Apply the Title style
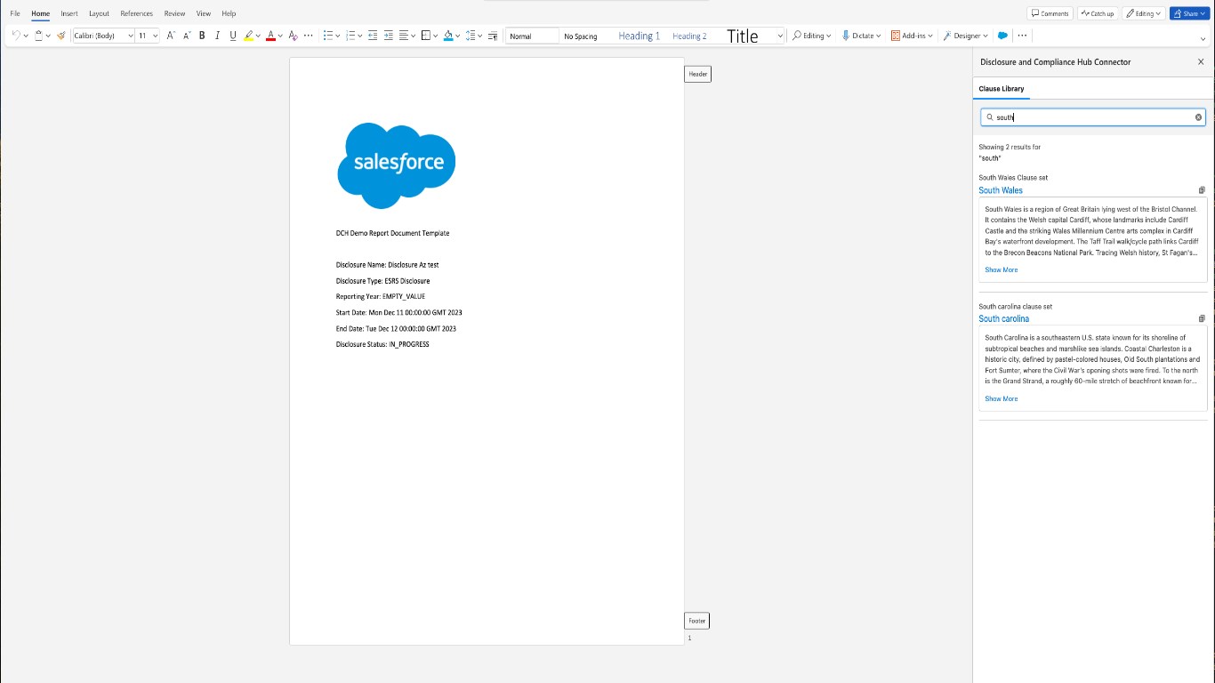The height and width of the screenshot is (683, 1215). click(x=743, y=36)
